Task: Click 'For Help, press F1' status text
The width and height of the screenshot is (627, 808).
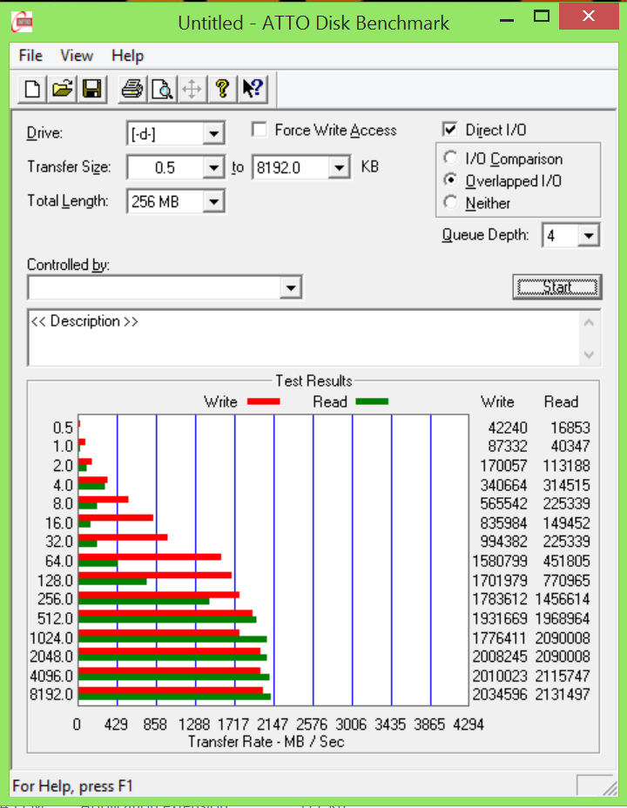Action: 72,786
